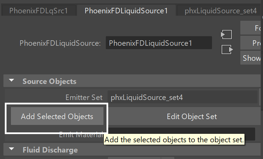This screenshot has width=263, height=159.
Task: Collapse the Fluid Discharge triangle
Action: [x=11, y=149]
